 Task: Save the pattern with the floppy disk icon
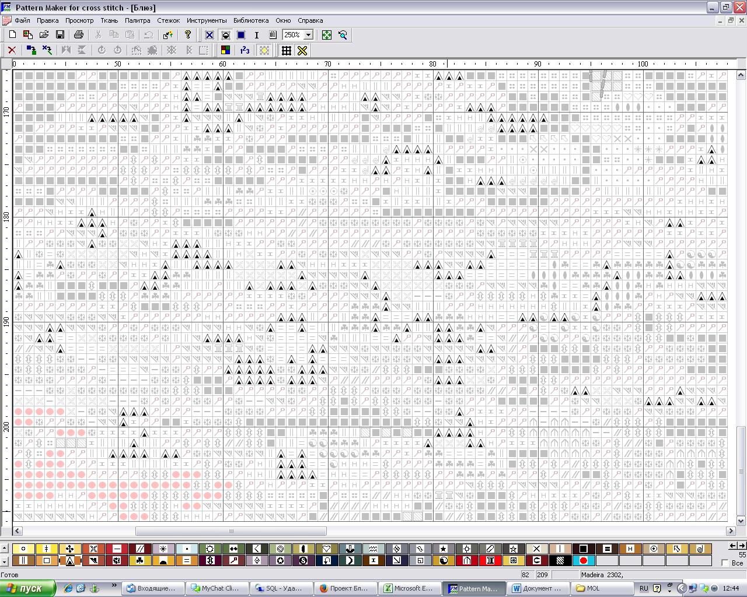pos(60,35)
